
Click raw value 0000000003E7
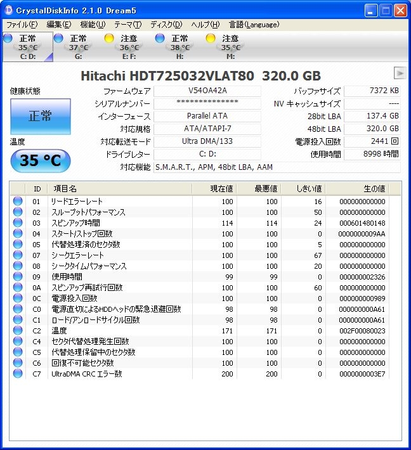click(x=362, y=374)
